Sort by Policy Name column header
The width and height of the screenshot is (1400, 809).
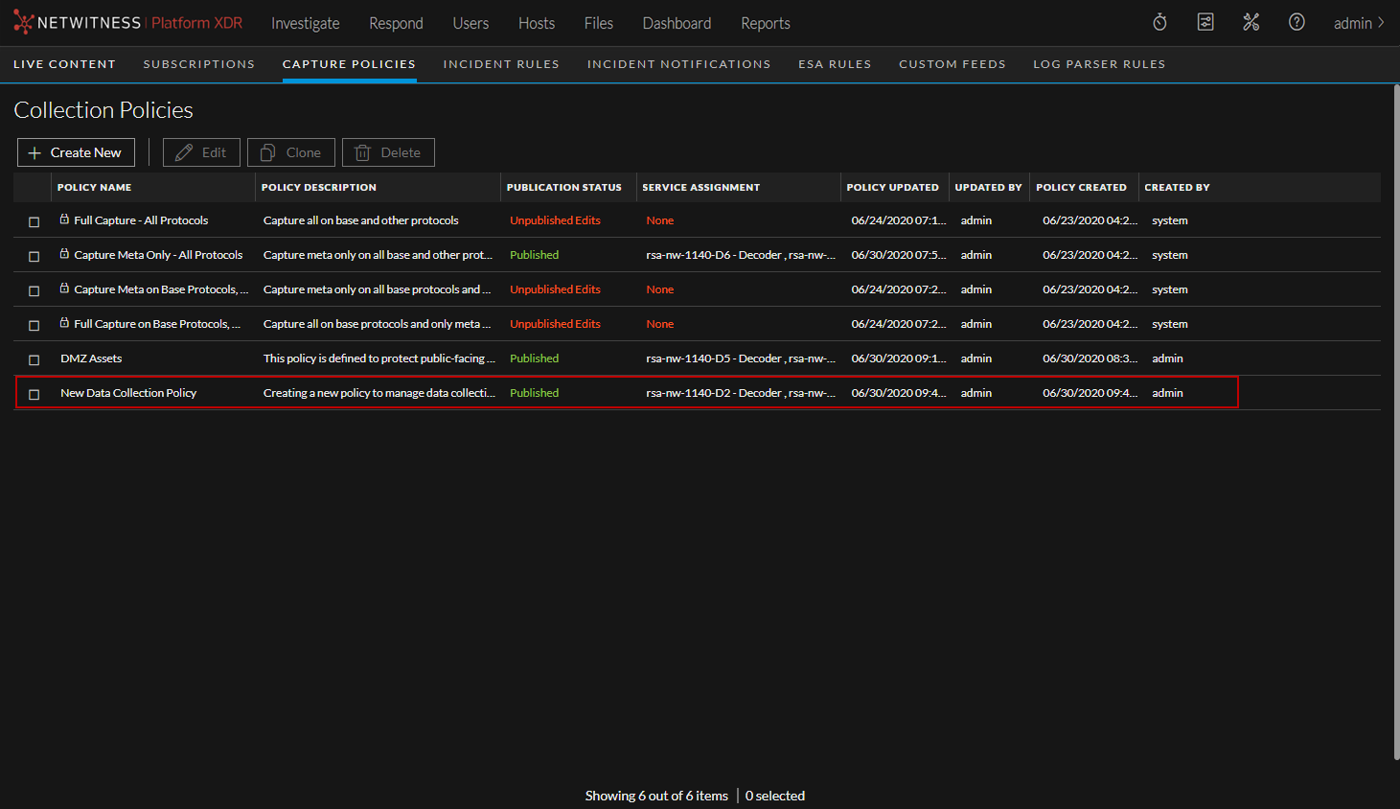[x=94, y=188]
